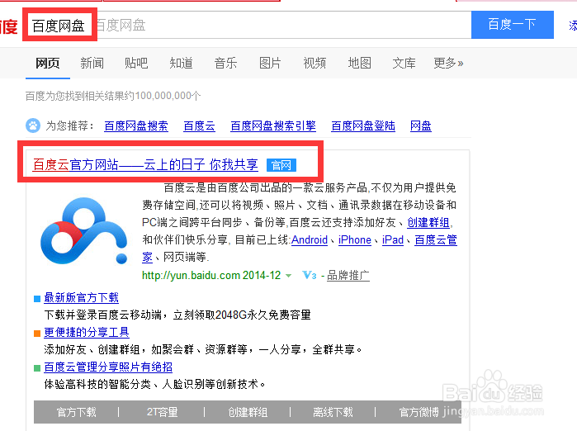
Task: Click the orange bullet beside 更便捷的分享工具
Action: click(37, 333)
